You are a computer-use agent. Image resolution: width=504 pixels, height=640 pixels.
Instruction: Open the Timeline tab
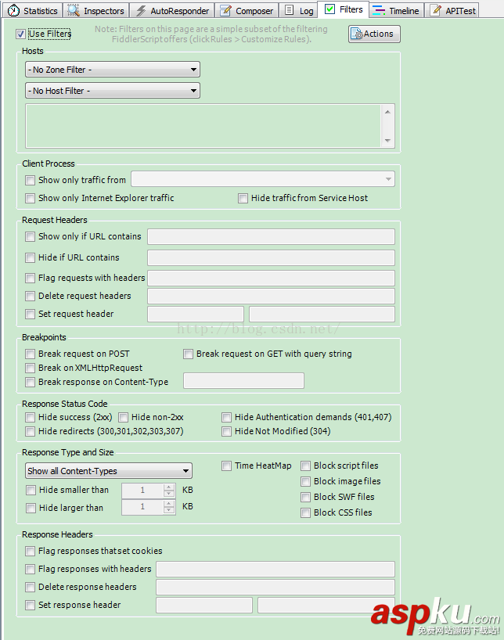[x=396, y=11]
